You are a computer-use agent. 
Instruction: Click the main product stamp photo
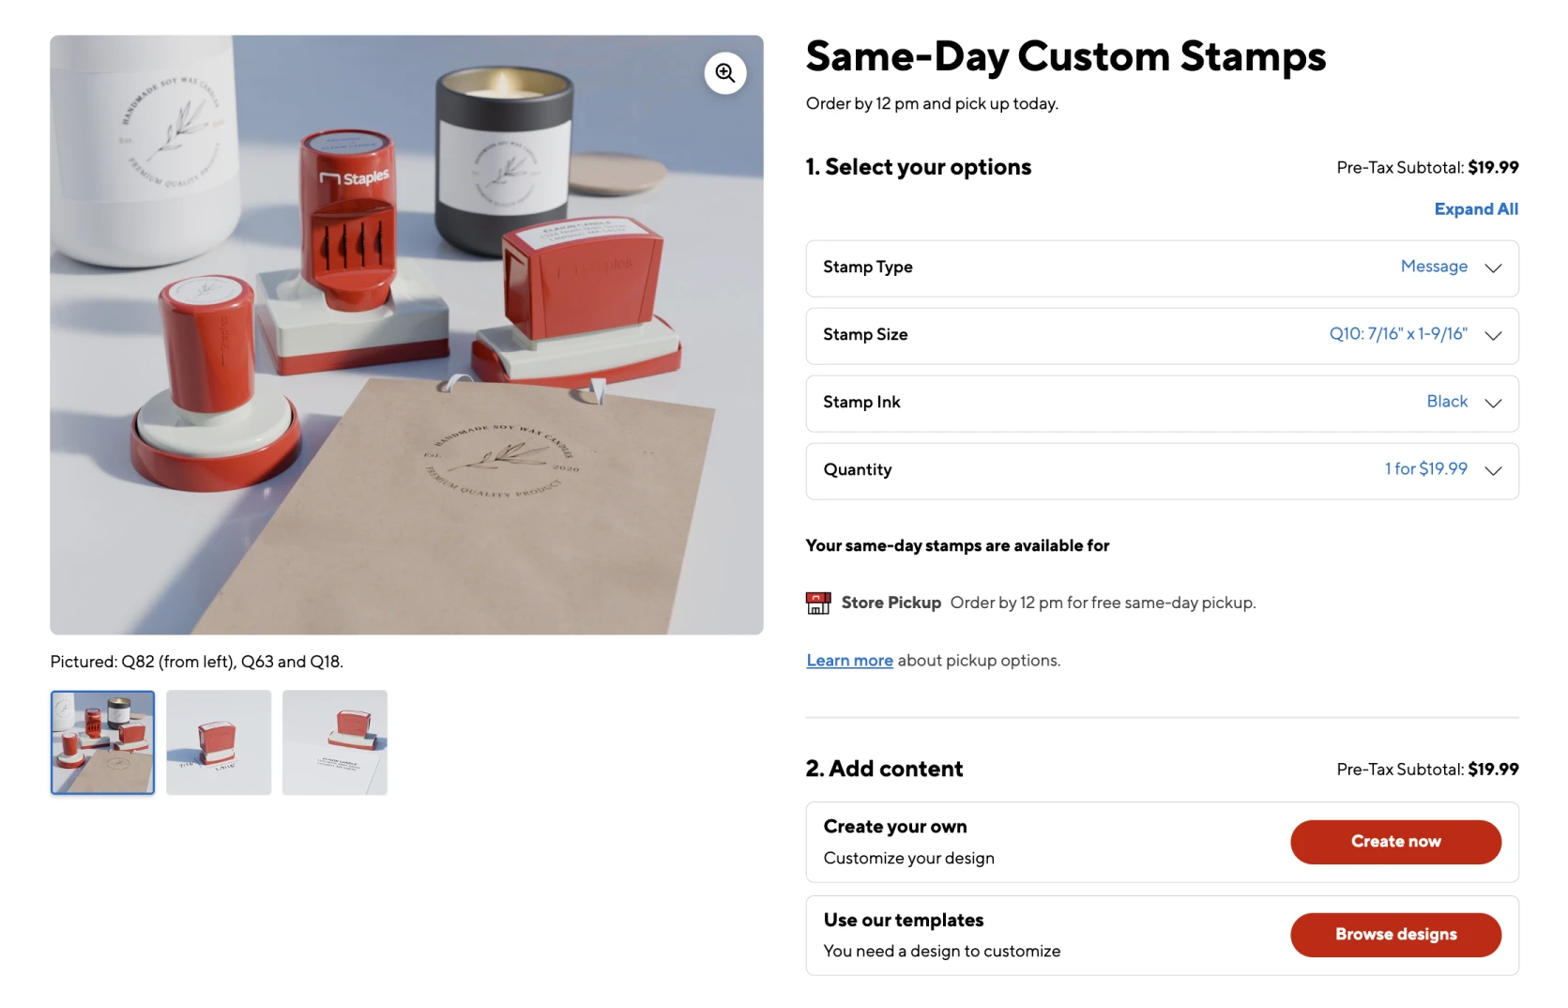pos(406,335)
